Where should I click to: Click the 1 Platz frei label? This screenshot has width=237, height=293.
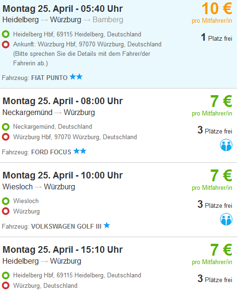coord(217,37)
